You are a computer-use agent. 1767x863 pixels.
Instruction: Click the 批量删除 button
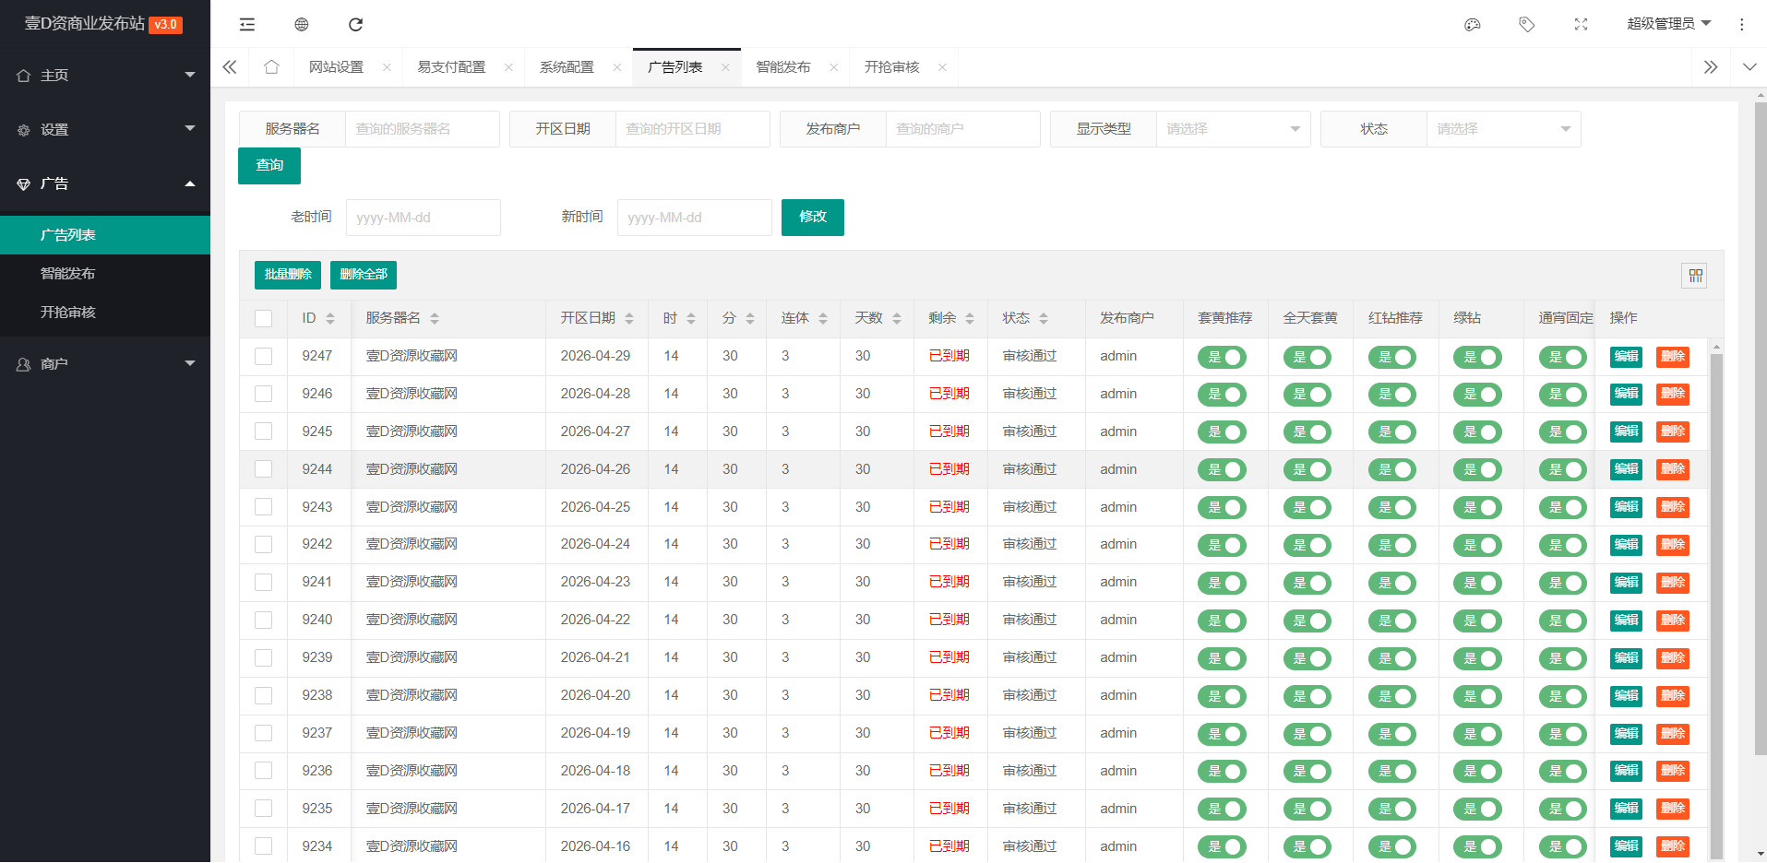288,275
